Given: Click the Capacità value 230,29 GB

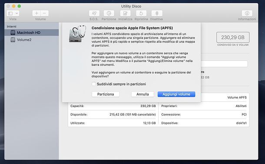Looking at the screenshot, I should click(x=148, y=106).
